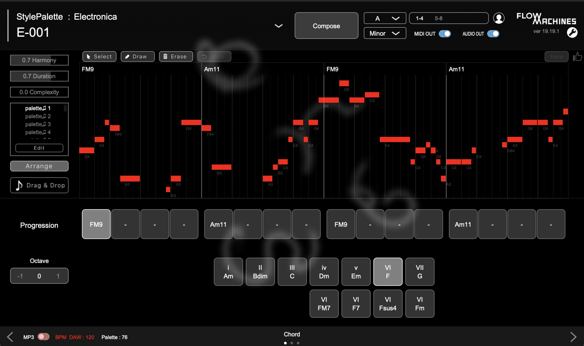Screen dimensions: 584x346
Task: Click the Compose button
Action: 327,26
